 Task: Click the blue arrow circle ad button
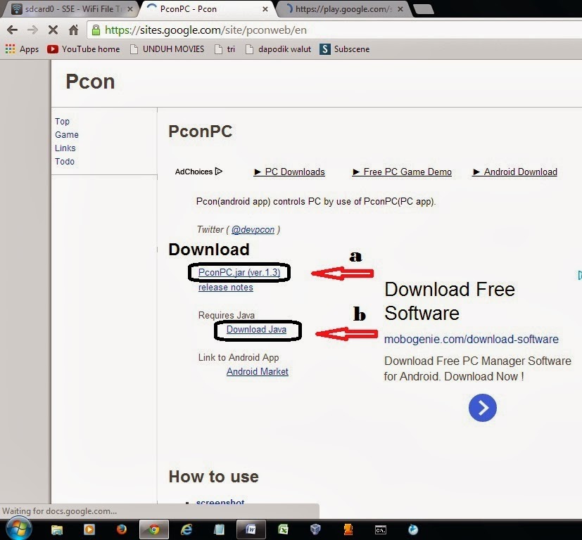click(x=483, y=408)
